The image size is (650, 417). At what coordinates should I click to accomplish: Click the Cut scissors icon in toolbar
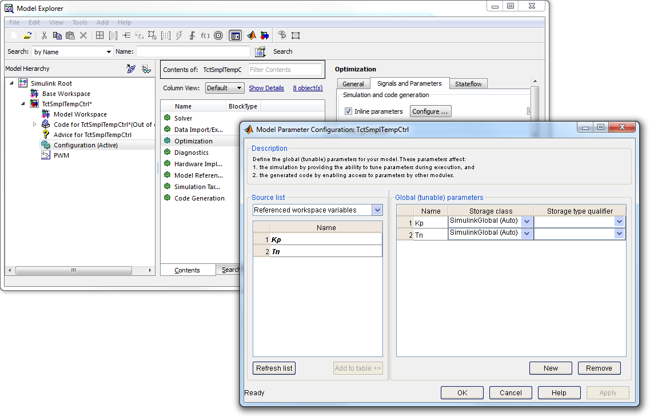pyautogui.click(x=44, y=35)
